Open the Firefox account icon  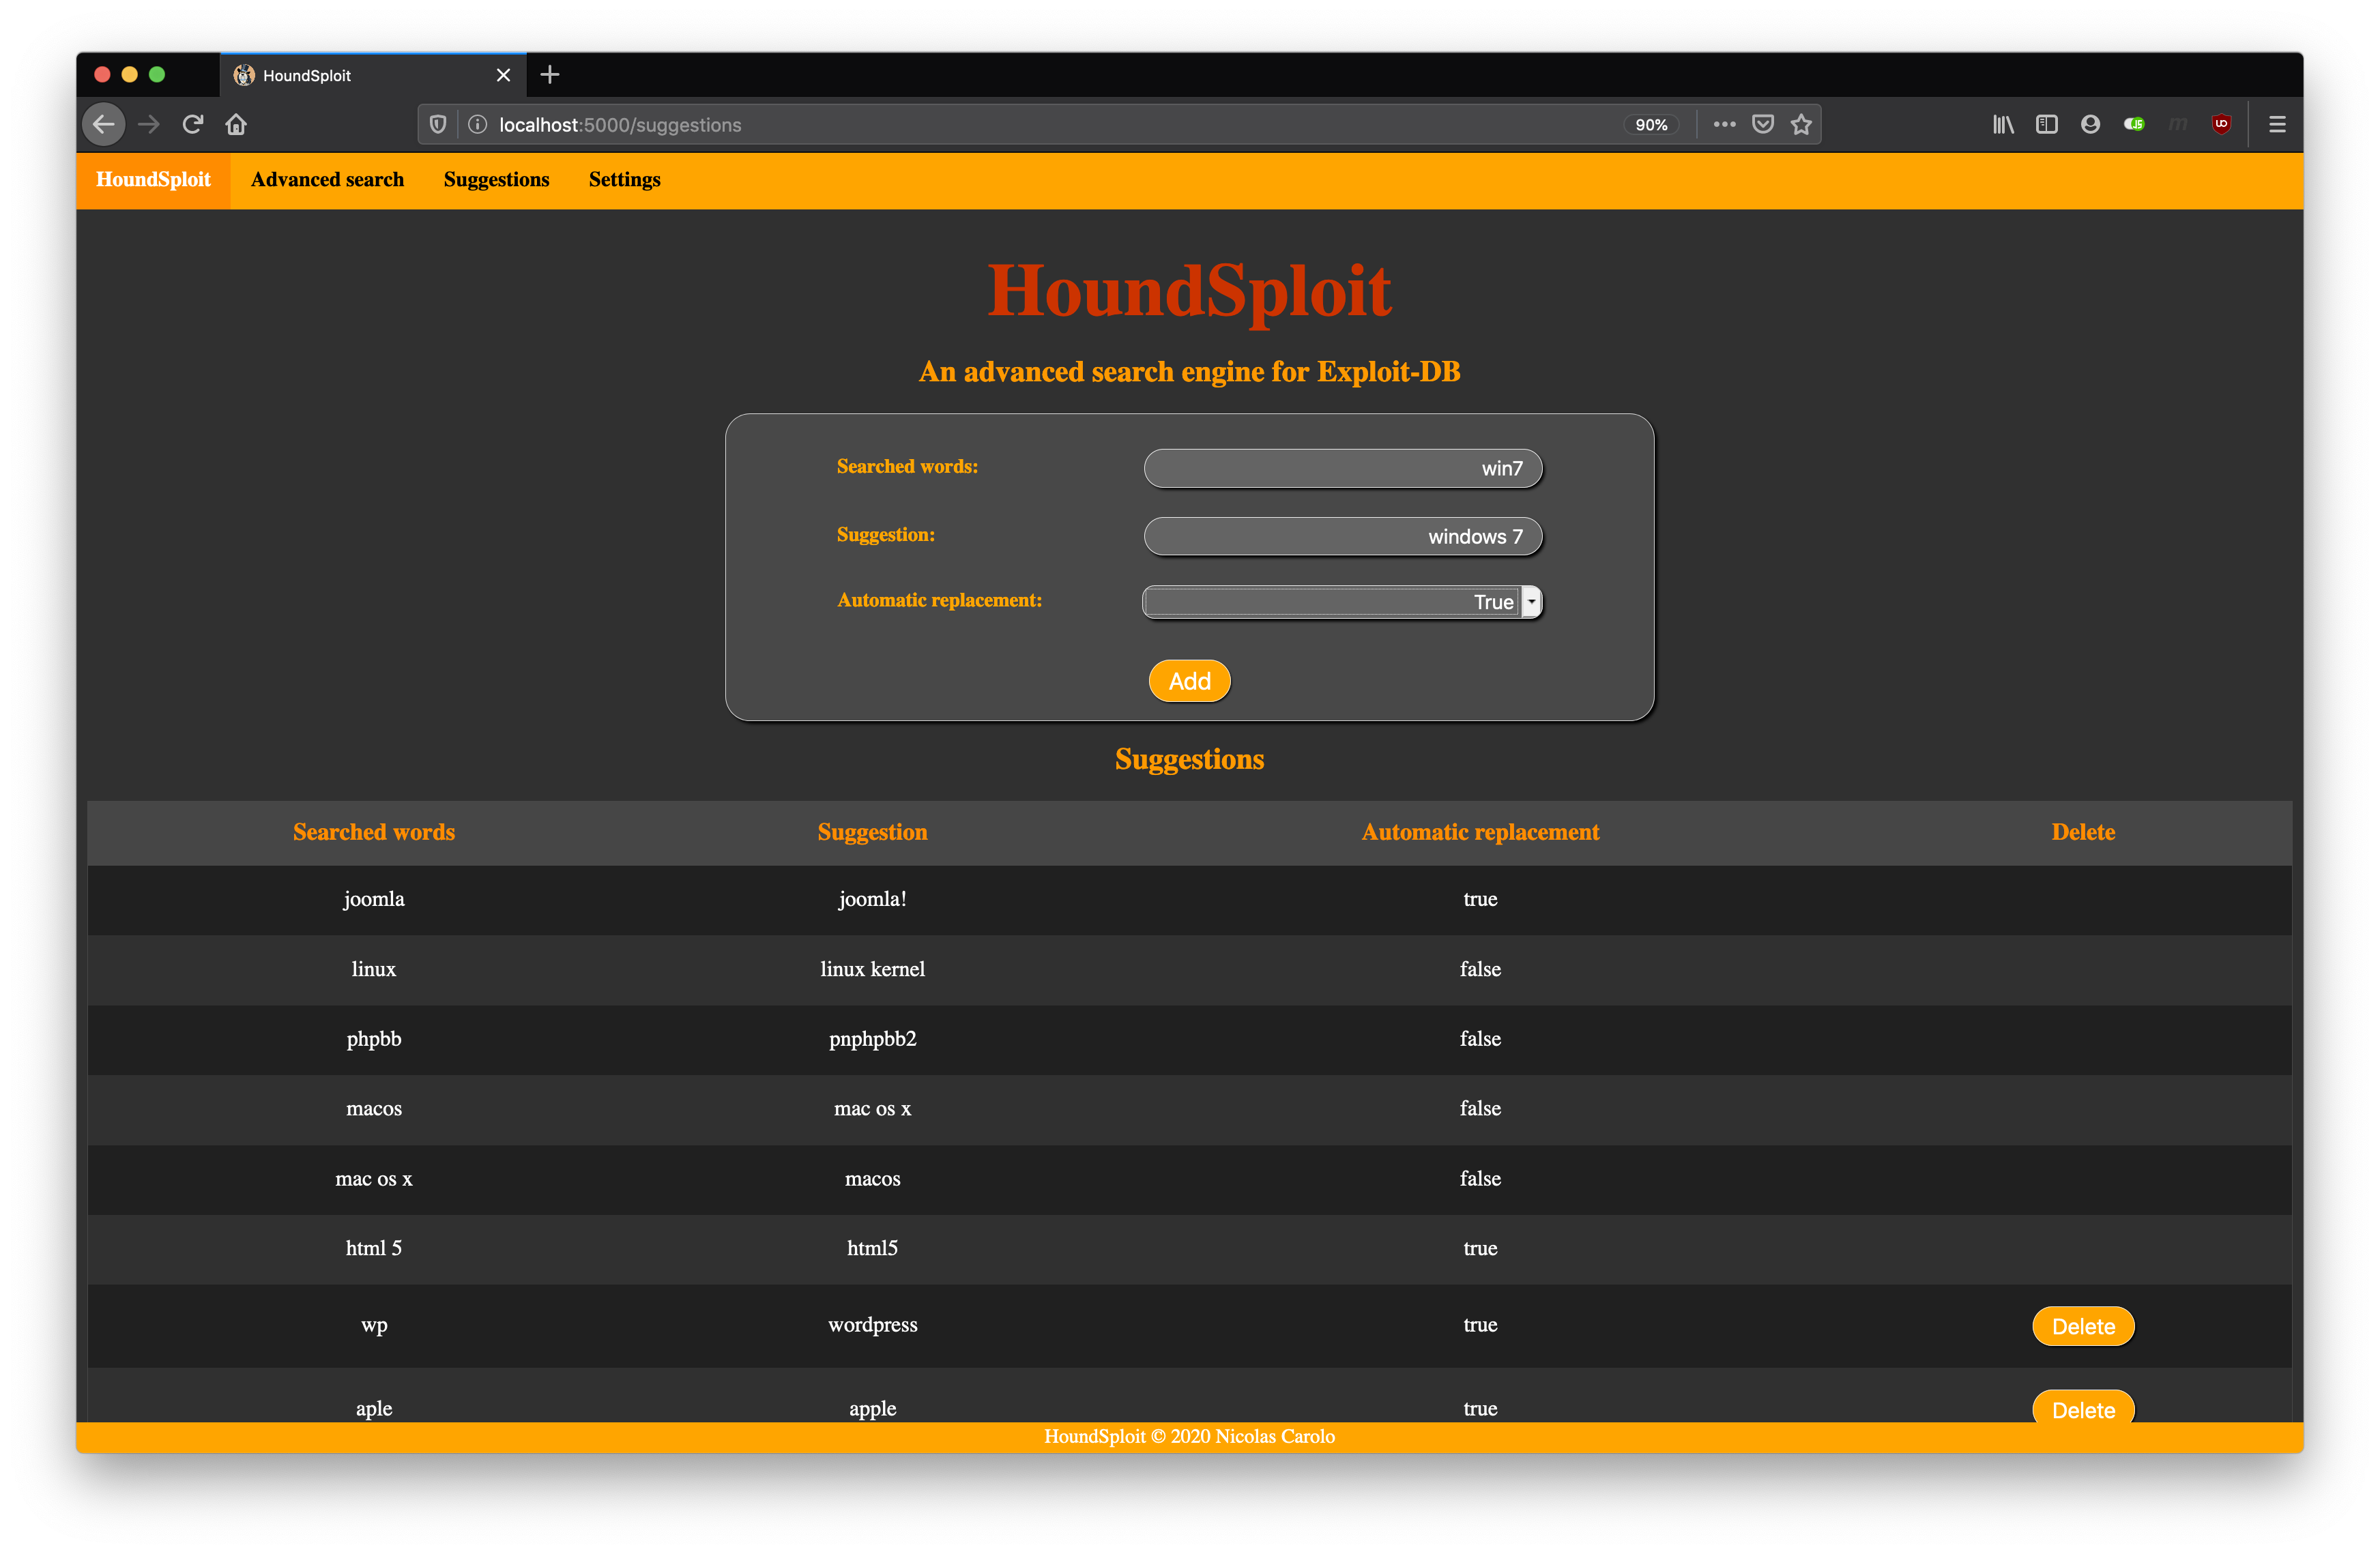2090,124
